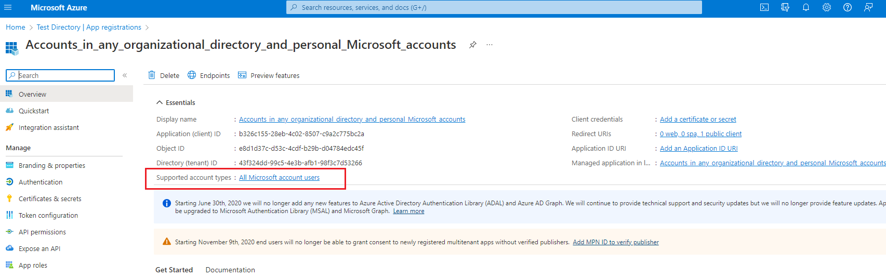Click the Branding & properties icon
Image resolution: width=886 pixels, height=277 pixels.
pos(9,165)
